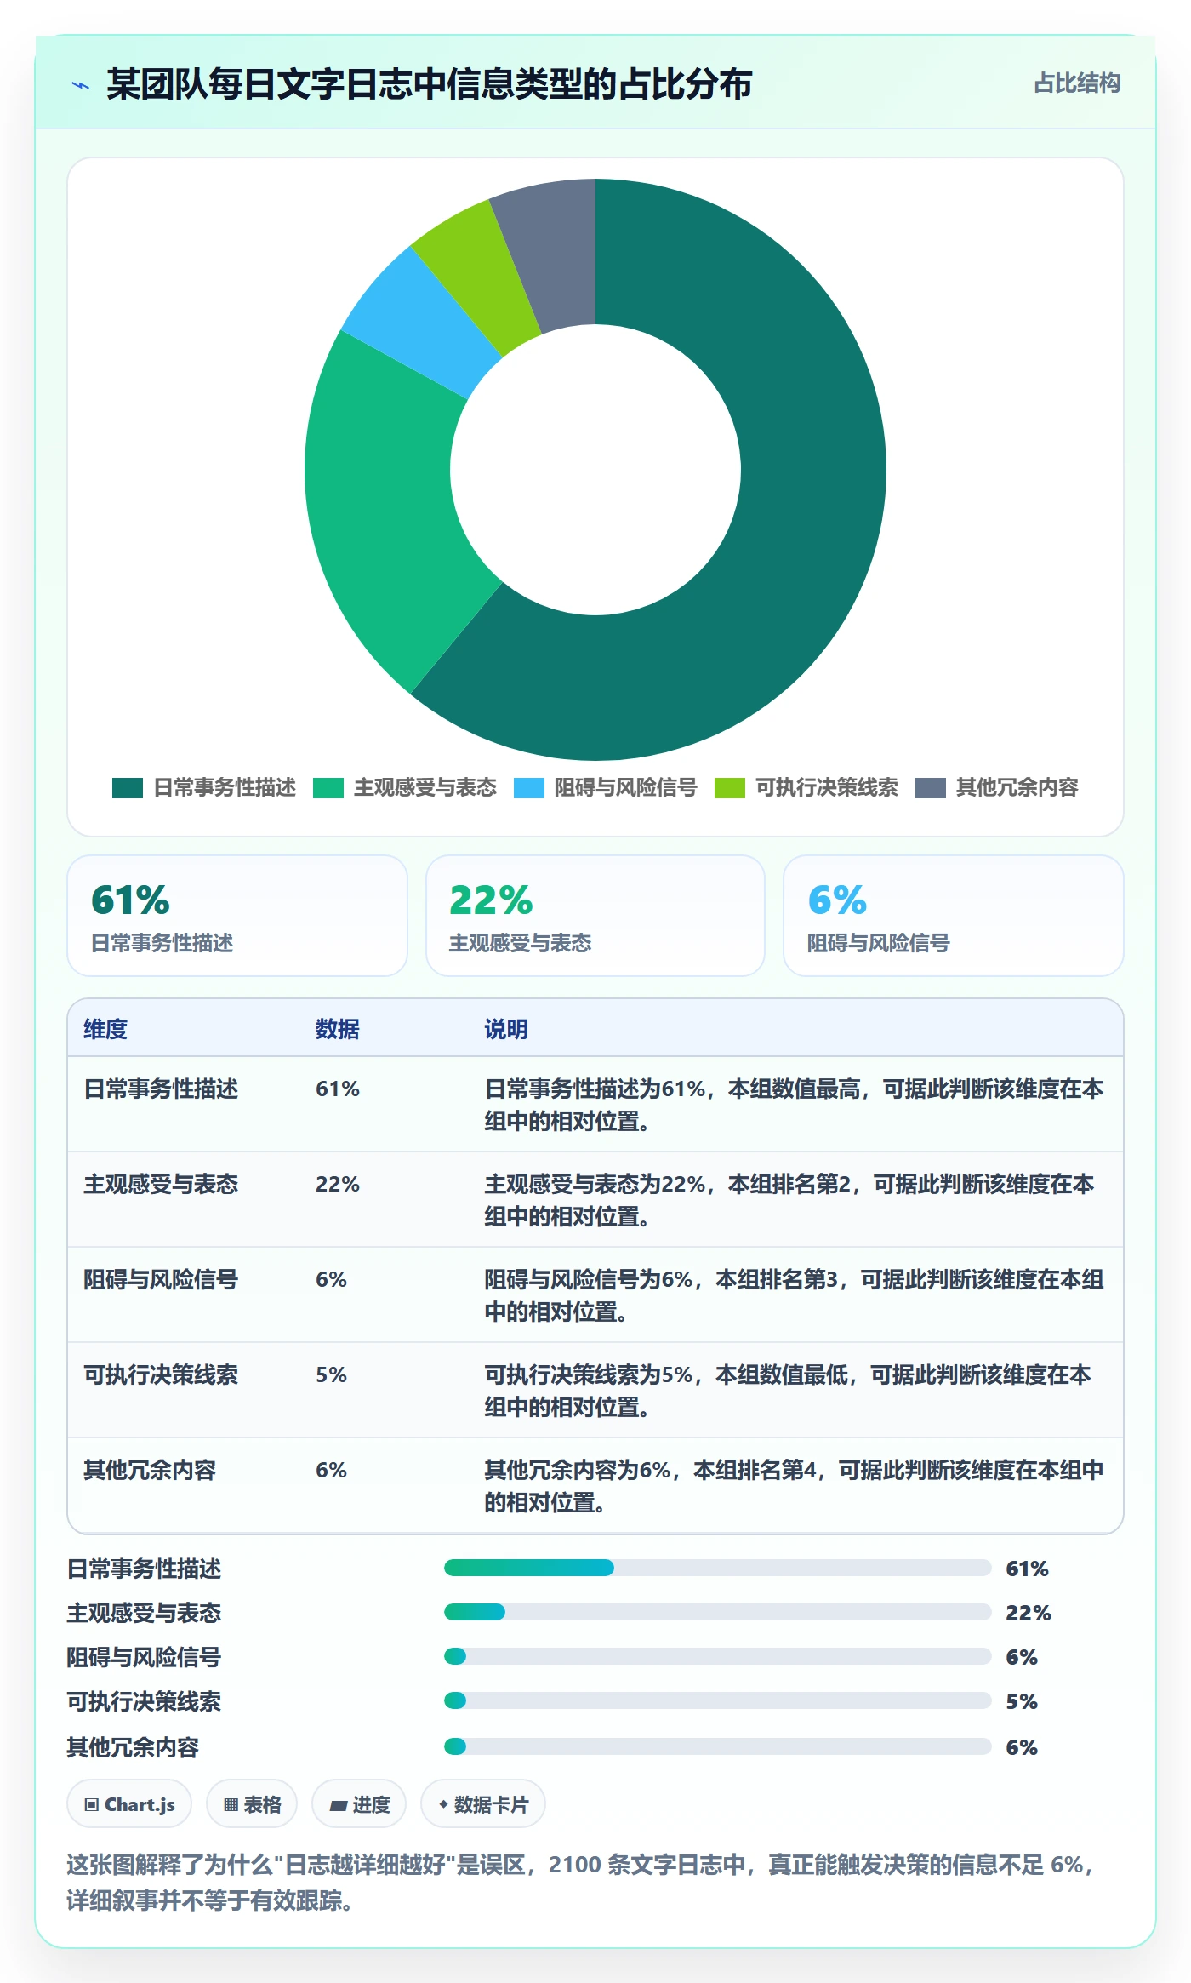The width and height of the screenshot is (1191, 1983).
Task: Click the 61% value beside first progress bar
Action: tap(1027, 1569)
